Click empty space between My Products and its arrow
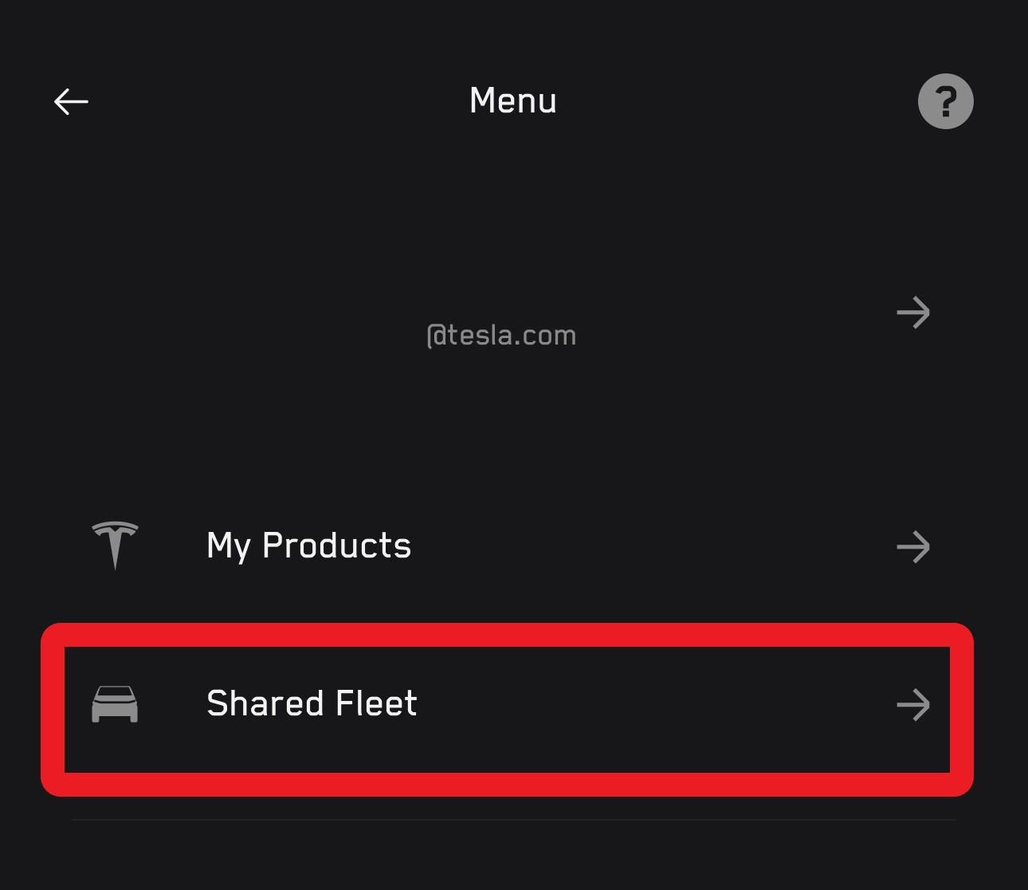The width and height of the screenshot is (1028, 890). pos(653,547)
